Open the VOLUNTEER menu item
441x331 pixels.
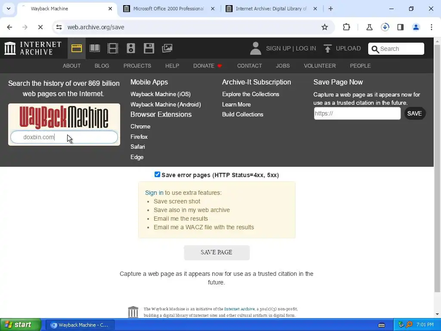coord(320,66)
